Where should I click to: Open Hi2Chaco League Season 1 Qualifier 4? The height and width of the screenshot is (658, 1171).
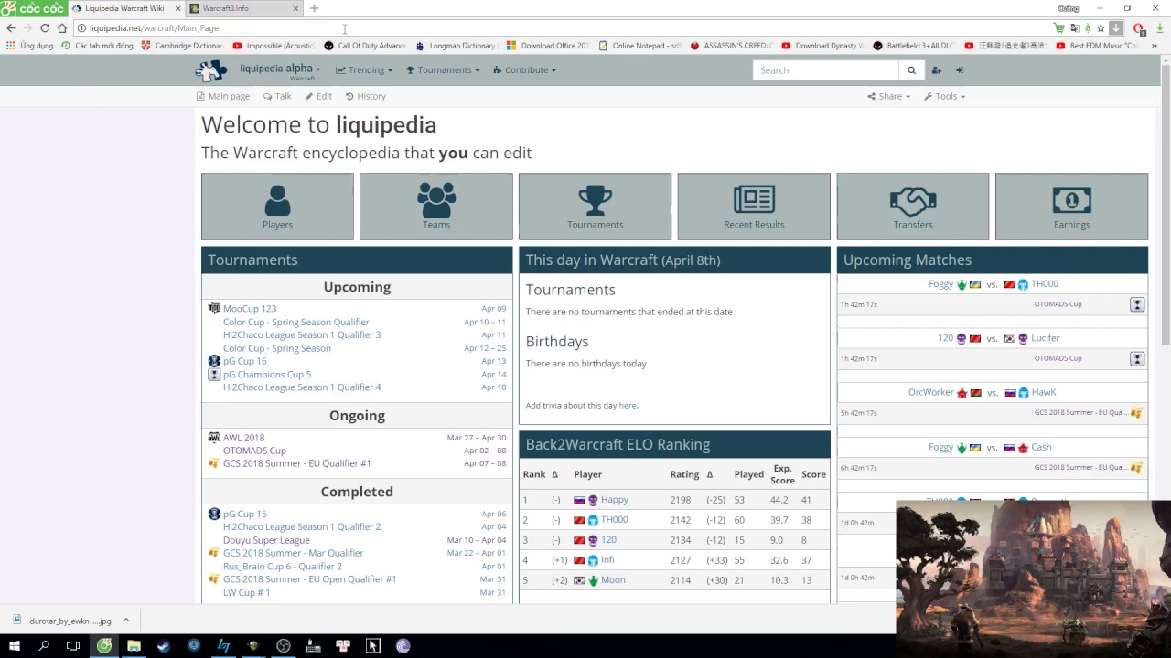point(302,387)
